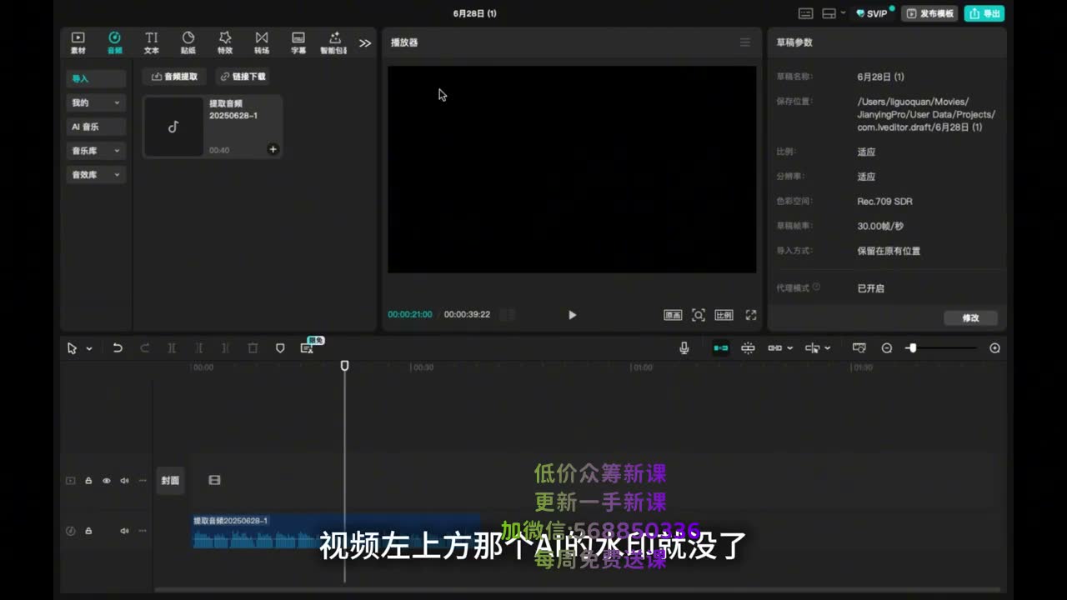Click the 链接下载 link download button
1067x600 pixels.
tap(243, 77)
